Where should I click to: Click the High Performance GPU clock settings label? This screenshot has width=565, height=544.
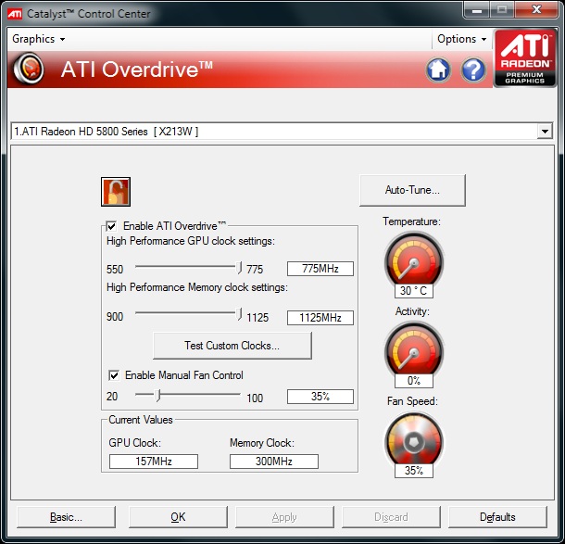click(x=191, y=241)
